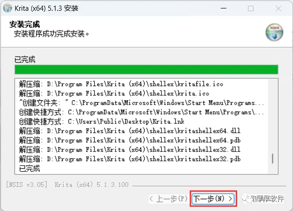Viewport: 293px width, 211px height.
Task: Select log line for kritafile.ico extraction
Action: (121, 84)
